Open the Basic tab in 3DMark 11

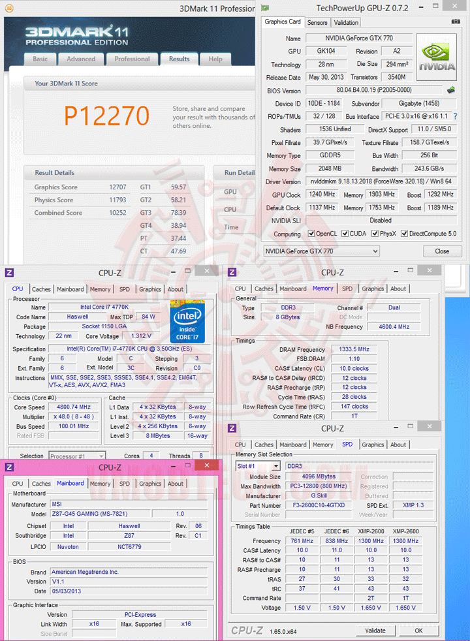(x=40, y=59)
